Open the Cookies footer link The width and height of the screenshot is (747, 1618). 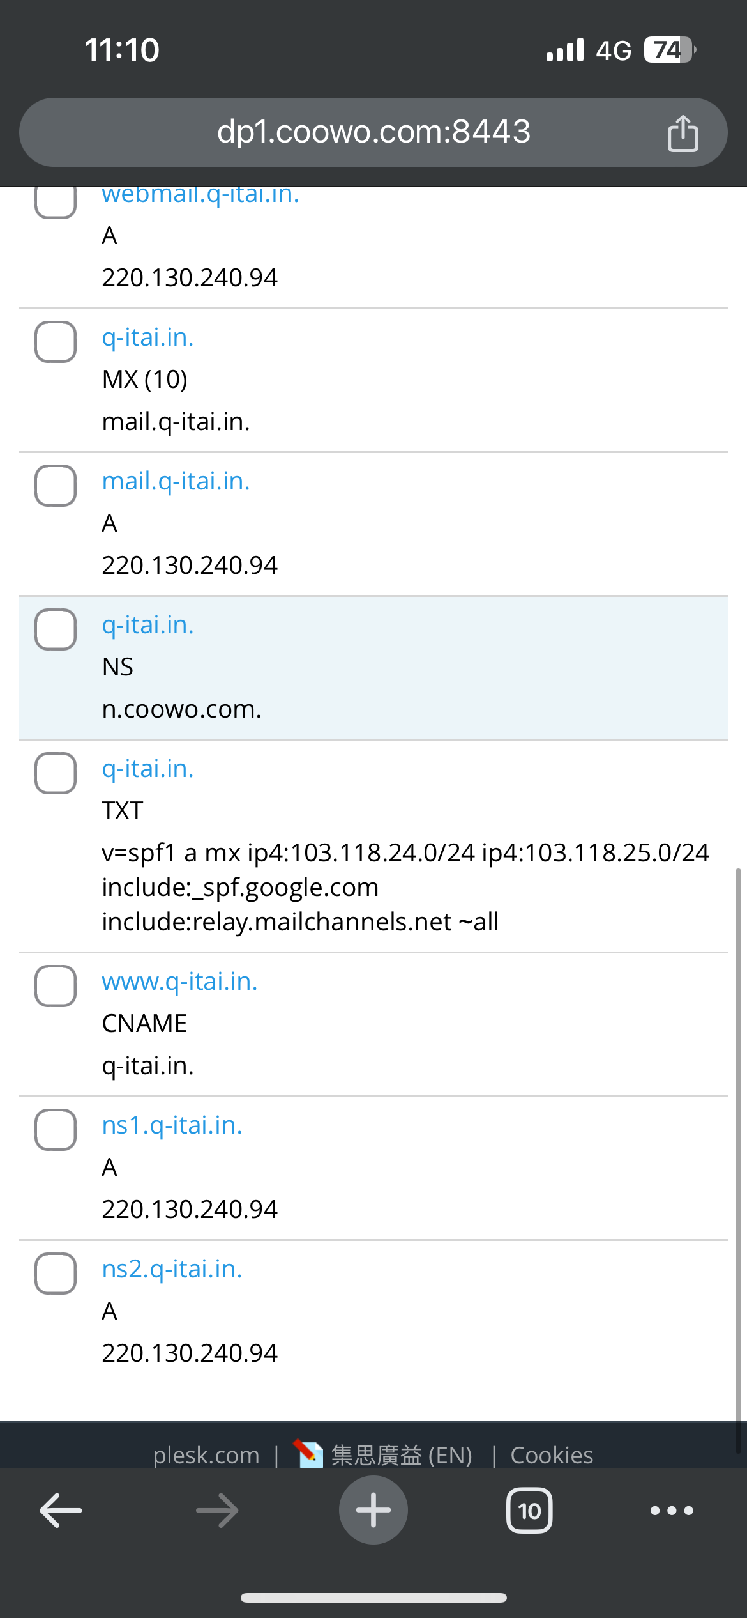point(552,1455)
